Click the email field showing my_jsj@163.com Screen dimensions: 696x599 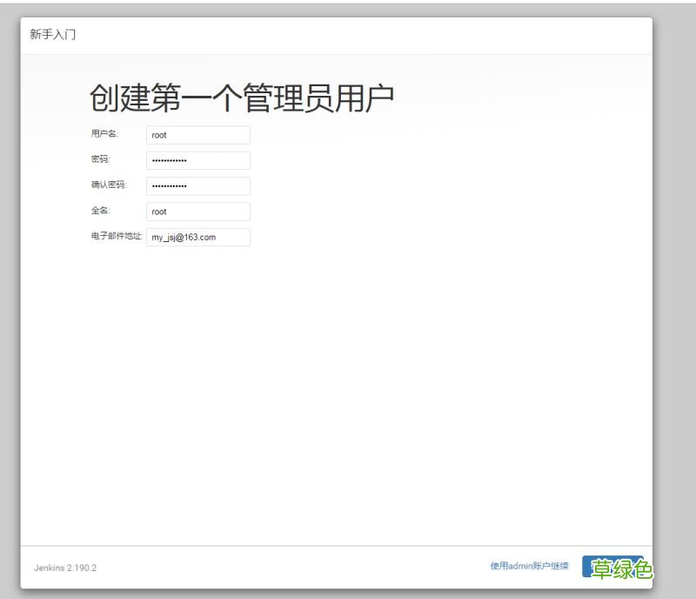(x=197, y=236)
